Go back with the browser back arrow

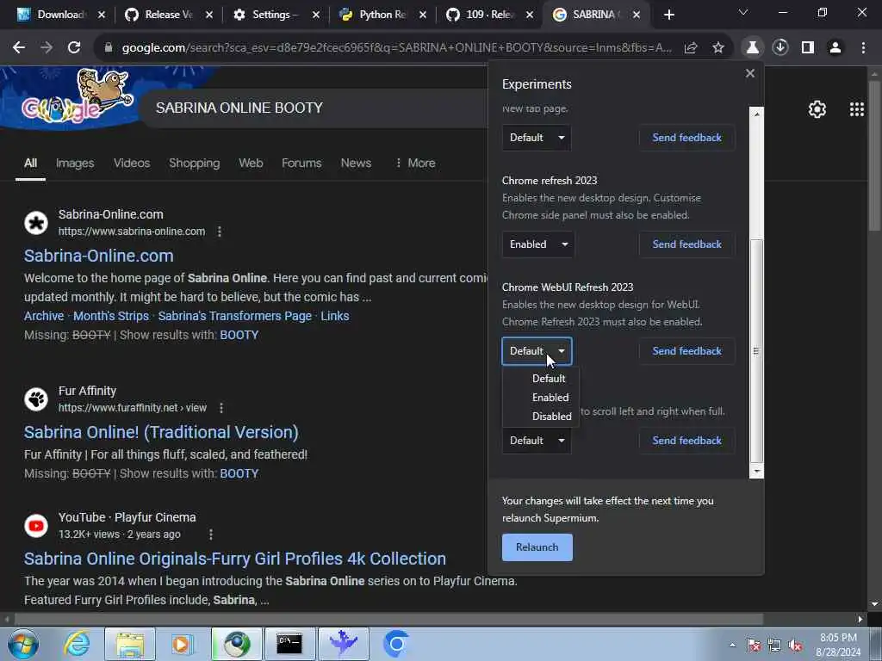click(19, 48)
